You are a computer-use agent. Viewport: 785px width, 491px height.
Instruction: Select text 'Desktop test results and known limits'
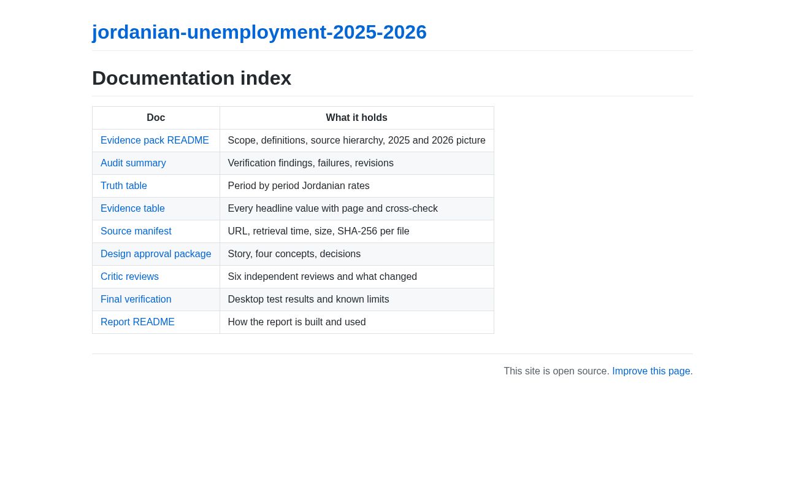308,300
